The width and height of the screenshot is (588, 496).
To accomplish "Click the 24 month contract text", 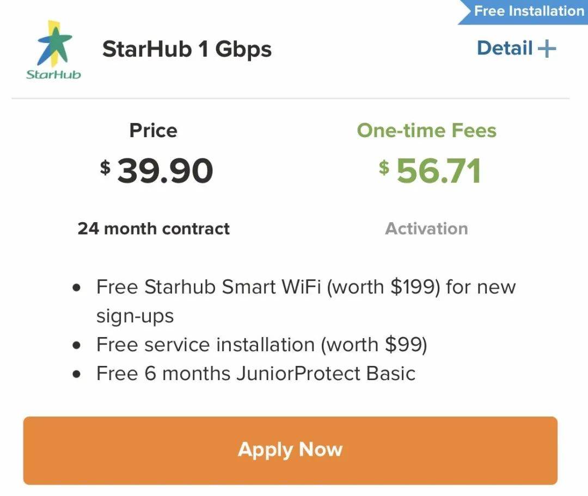I will click(x=154, y=229).
